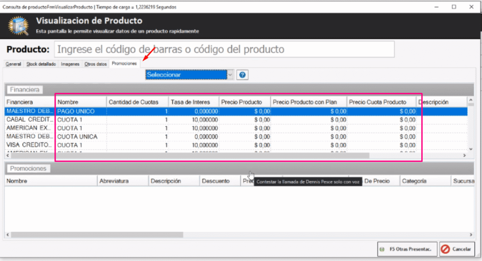Screen dimensions: 482x261
Task: Select the Imagenes tab
Action: pyautogui.click(x=70, y=64)
